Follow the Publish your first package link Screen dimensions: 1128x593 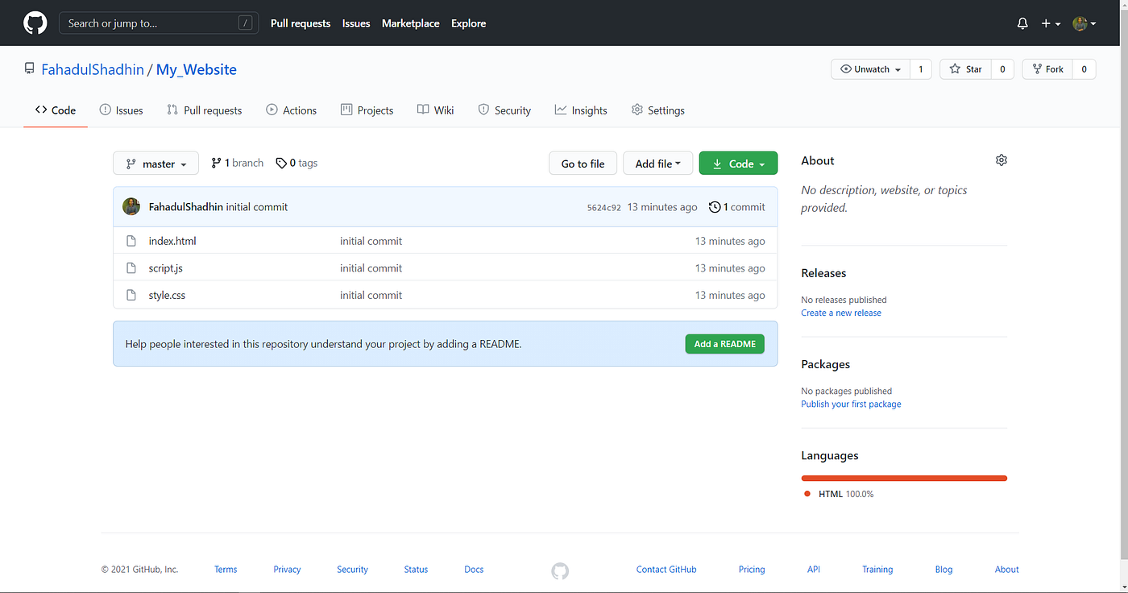[851, 404]
